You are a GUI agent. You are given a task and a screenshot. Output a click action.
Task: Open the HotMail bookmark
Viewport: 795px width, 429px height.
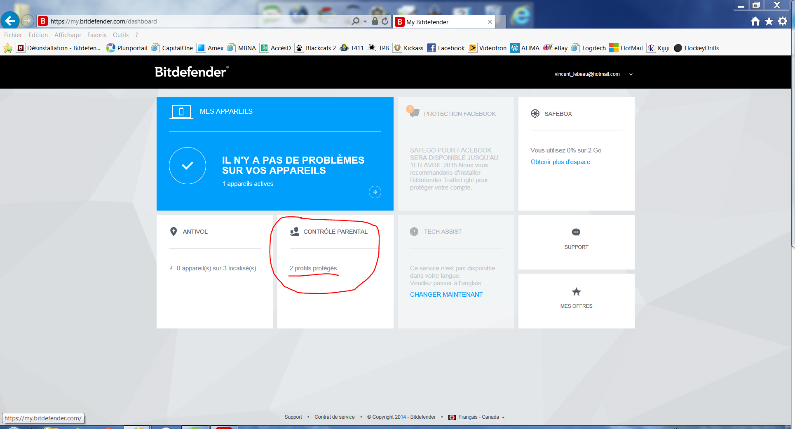point(626,48)
